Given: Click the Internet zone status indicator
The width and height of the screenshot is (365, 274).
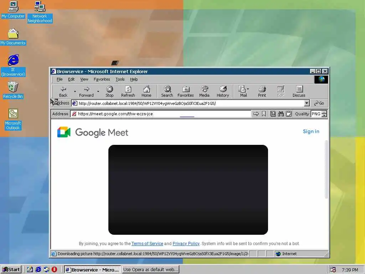Looking at the screenshot, I should click(286, 254).
